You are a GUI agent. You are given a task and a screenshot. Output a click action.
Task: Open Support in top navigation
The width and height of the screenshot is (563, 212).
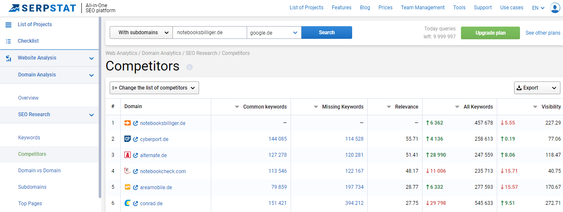click(483, 8)
